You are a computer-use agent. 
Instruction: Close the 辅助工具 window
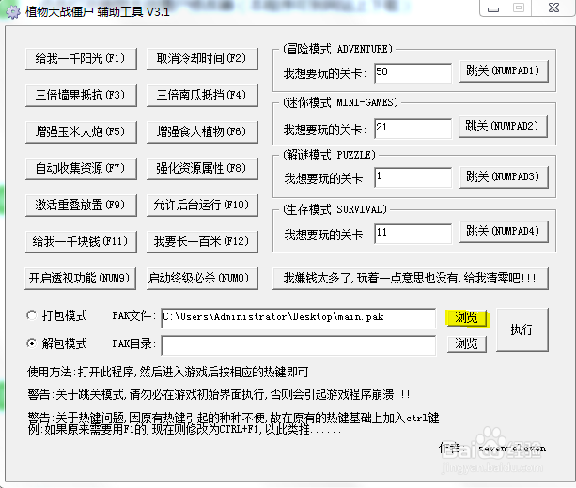point(553,8)
